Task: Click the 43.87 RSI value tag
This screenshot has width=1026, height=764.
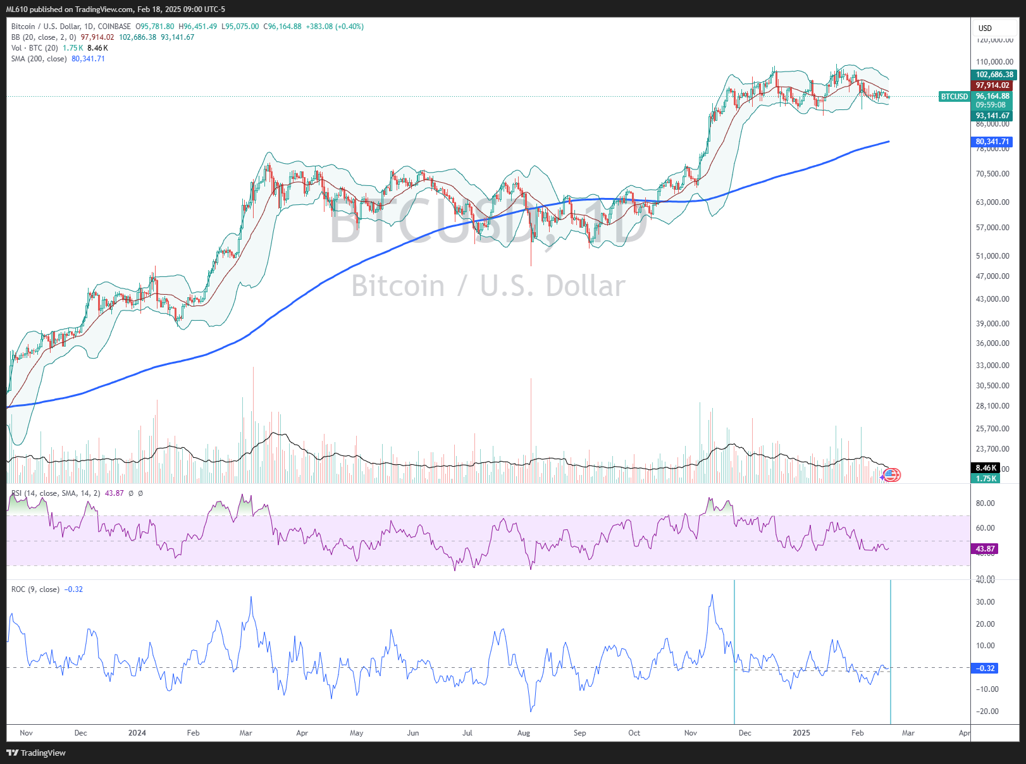Action: pos(986,549)
